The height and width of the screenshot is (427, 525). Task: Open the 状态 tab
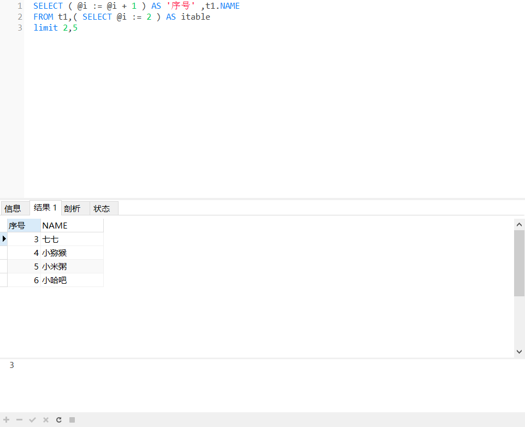click(104, 208)
